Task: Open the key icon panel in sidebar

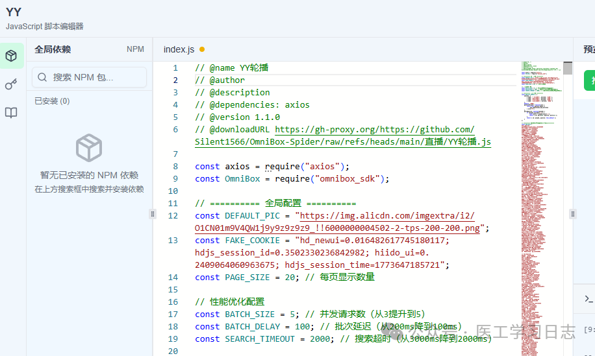Action: pos(11,84)
